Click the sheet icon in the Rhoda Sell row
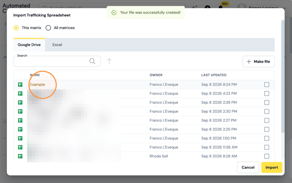Viewport: 292px width, 183px height. coord(20,156)
